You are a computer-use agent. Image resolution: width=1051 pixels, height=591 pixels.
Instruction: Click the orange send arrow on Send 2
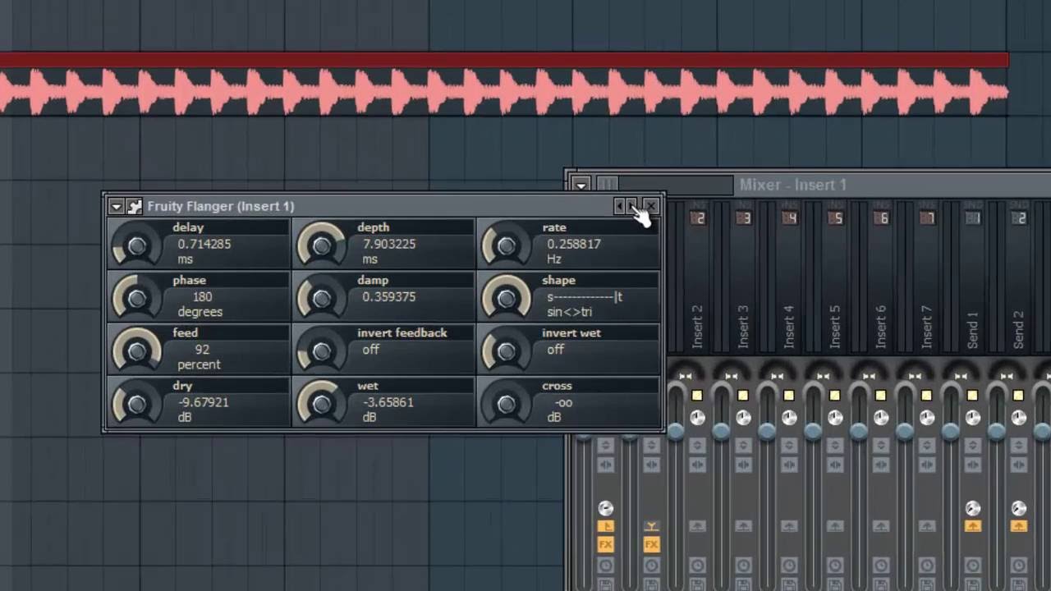pos(1019,526)
